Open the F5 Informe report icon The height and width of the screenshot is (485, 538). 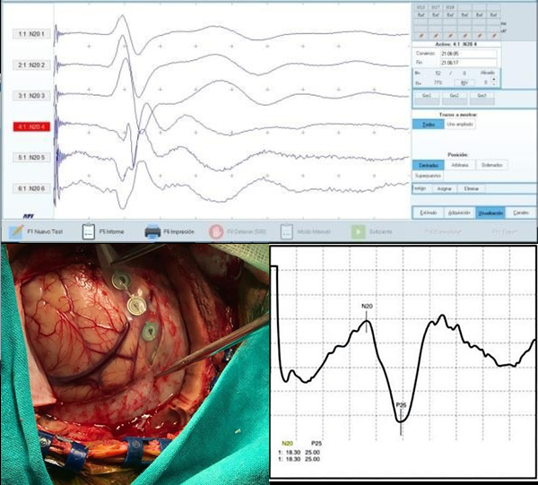88,230
